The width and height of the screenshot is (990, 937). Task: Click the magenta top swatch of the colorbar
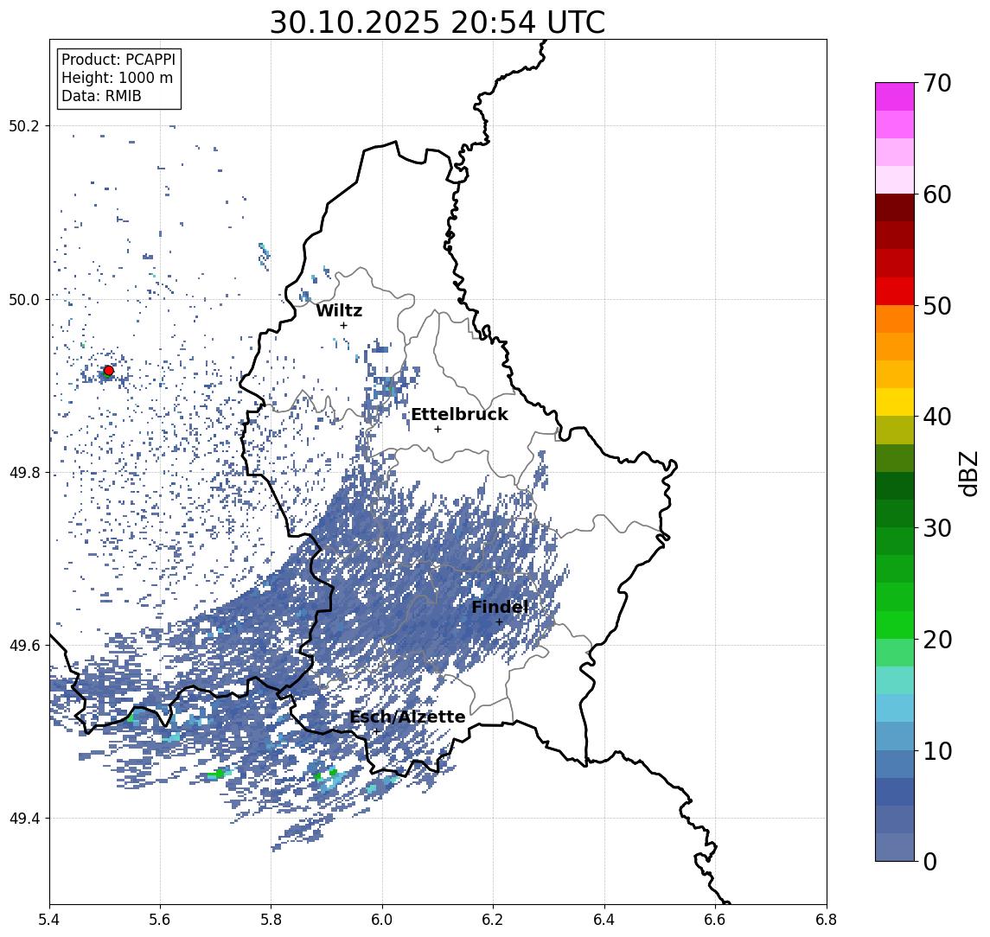[895, 97]
